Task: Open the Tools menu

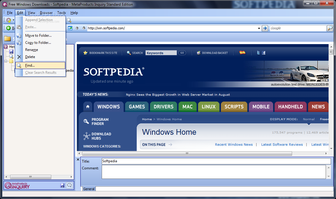Action: click(x=61, y=13)
